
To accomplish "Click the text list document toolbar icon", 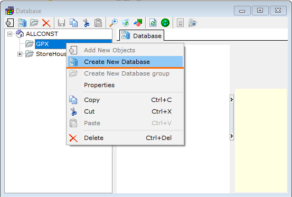I will pos(180,23).
